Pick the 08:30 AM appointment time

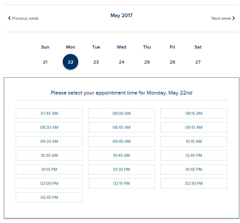49,127
